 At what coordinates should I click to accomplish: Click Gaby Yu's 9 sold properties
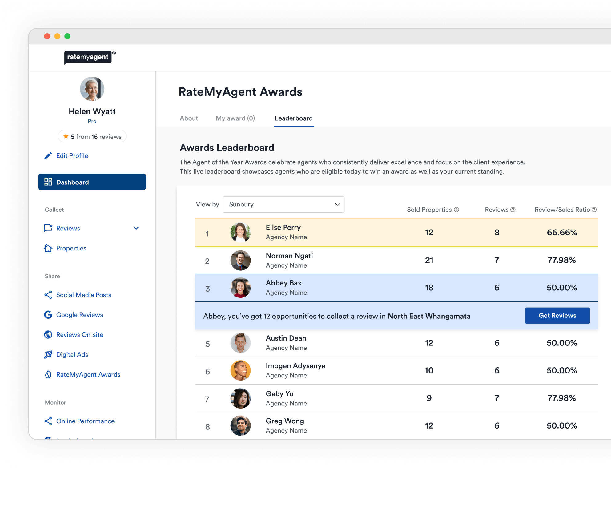point(429,398)
